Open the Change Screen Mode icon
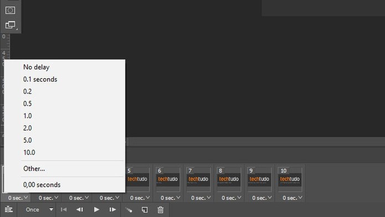385x217 pixels. (10, 25)
